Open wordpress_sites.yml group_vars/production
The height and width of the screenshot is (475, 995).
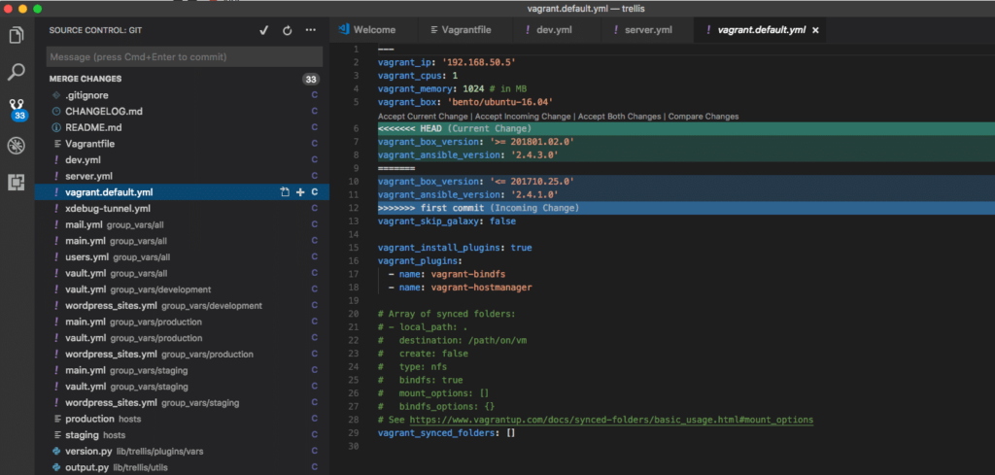pyautogui.click(x=182, y=354)
